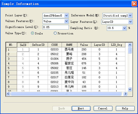The height and width of the screenshot is (114, 138).
Task: Click LID_Org cell 6 in 拐子 row
Action: tap(117, 59)
